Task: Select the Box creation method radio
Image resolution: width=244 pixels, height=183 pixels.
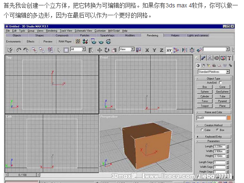Action: [218, 130]
